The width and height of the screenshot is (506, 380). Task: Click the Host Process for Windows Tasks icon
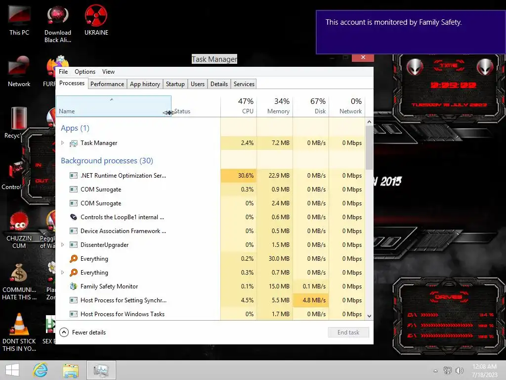click(x=74, y=314)
